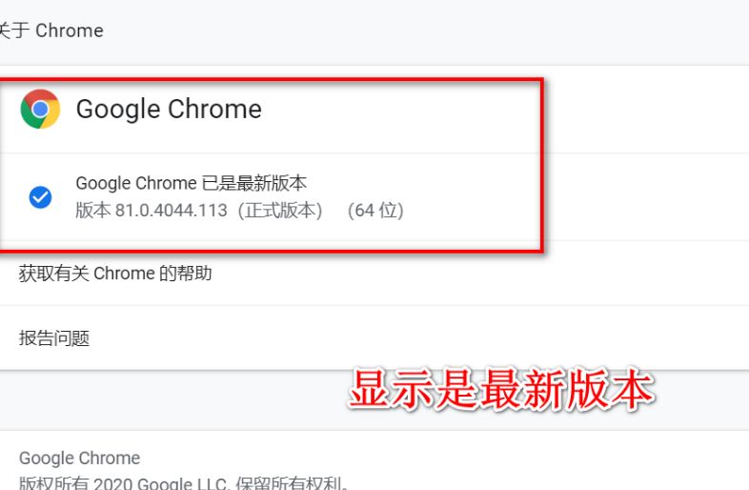Click the 关于 Chrome page header

(x=51, y=31)
